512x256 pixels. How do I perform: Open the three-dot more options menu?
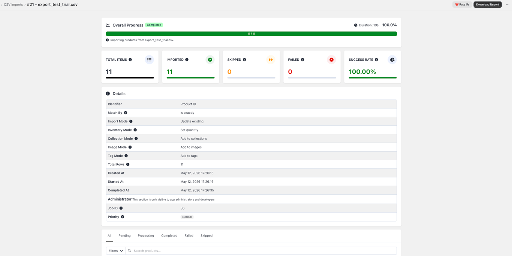click(508, 4)
